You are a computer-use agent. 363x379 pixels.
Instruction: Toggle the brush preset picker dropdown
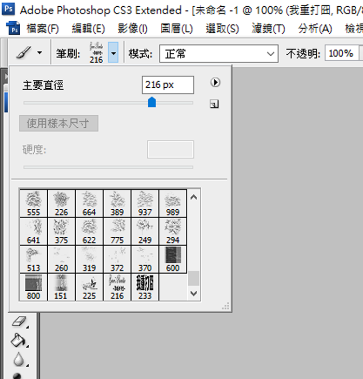tap(113, 52)
